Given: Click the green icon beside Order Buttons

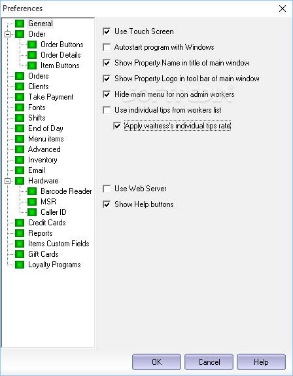Looking at the screenshot, I should click(32, 45).
